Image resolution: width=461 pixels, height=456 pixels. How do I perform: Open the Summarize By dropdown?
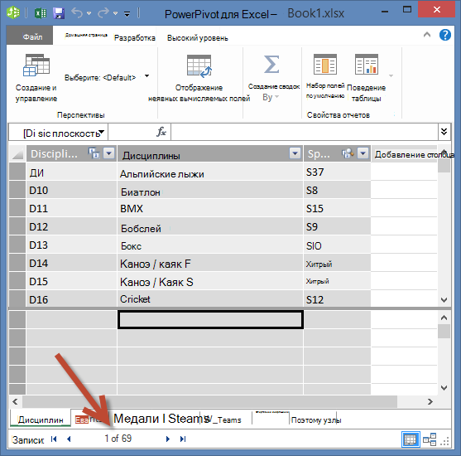(271, 97)
